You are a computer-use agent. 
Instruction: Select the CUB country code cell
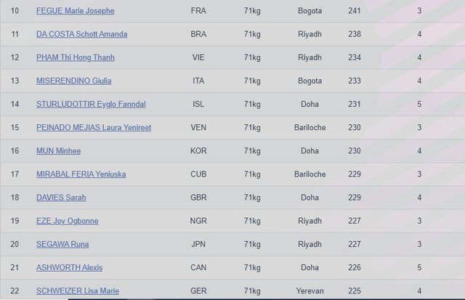click(198, 174)
